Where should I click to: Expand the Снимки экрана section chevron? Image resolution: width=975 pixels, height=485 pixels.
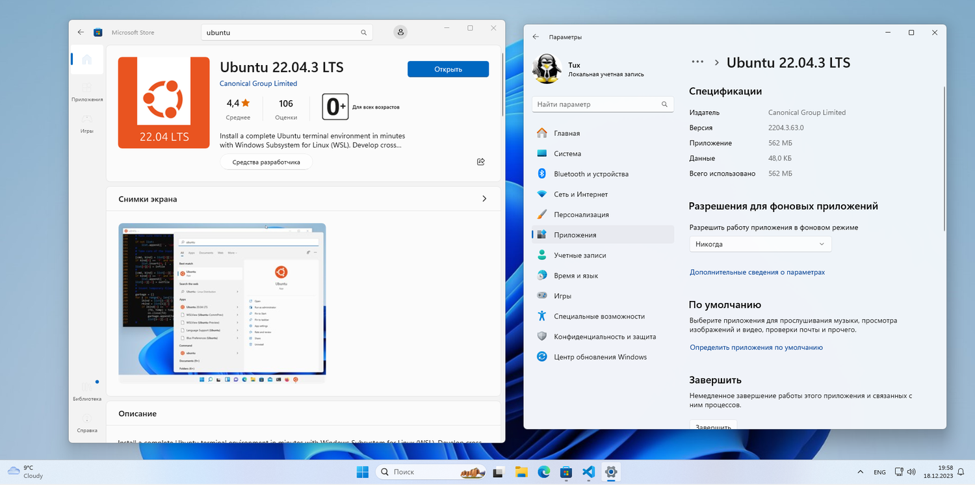tap(484, 199)
